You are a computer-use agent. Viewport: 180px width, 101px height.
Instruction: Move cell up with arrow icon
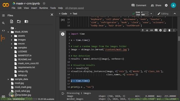[x=143, y=30]
